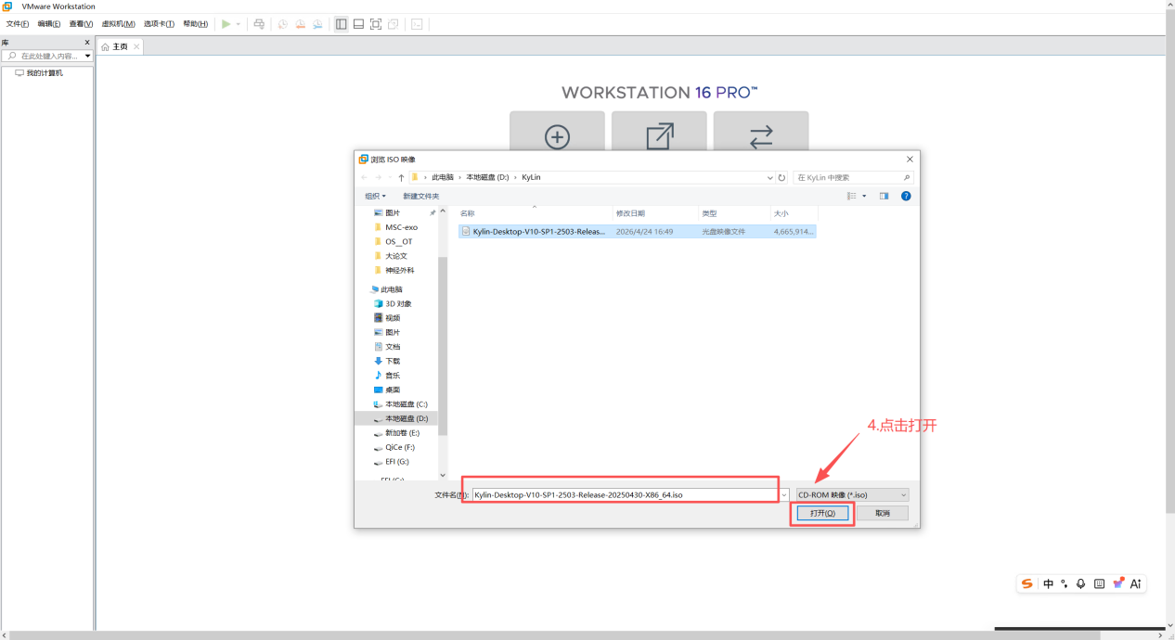Click the green power-on play icon in VMware toolbar
Screen dimensions: 1175x640
pos(226,24)
